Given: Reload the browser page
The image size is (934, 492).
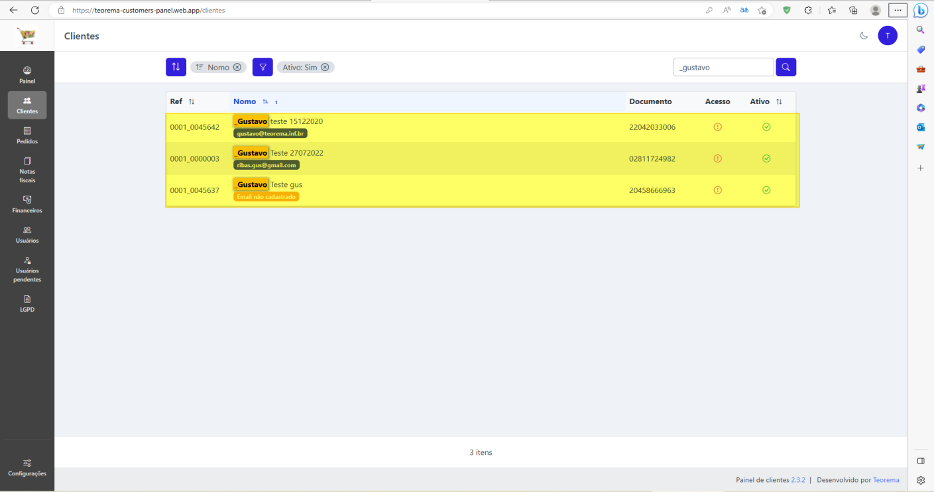Looking at the screenshot, I should (35, 10).
